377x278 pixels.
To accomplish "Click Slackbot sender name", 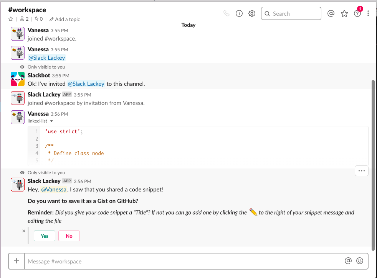I will point(39,75).
